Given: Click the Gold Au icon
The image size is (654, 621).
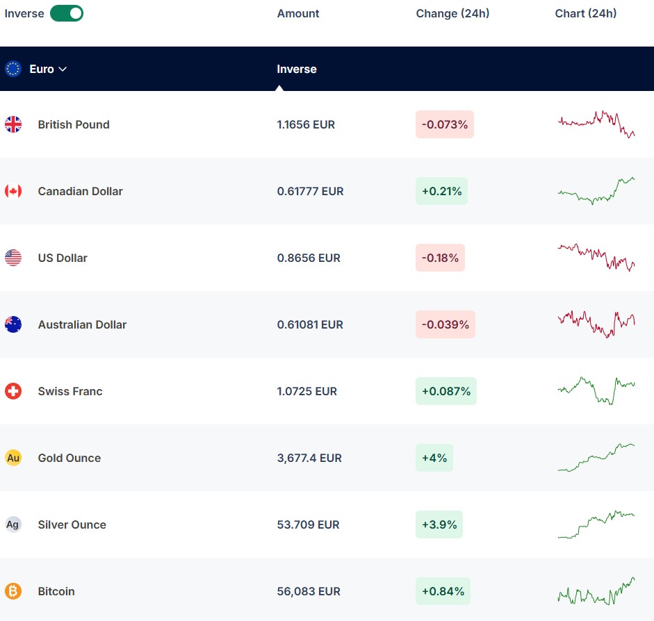Looking at the screenshot, I should pyautogui.click(x=13, y=458).
